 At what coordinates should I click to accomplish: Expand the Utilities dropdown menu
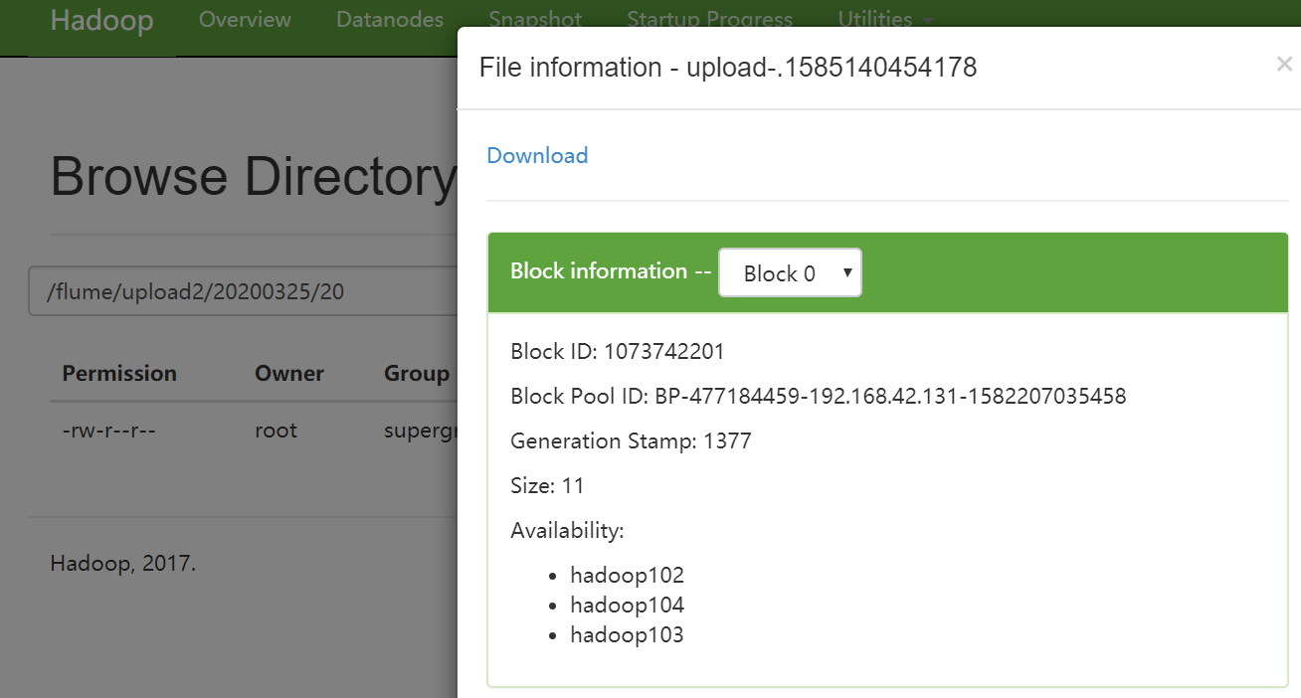point(884,19)
